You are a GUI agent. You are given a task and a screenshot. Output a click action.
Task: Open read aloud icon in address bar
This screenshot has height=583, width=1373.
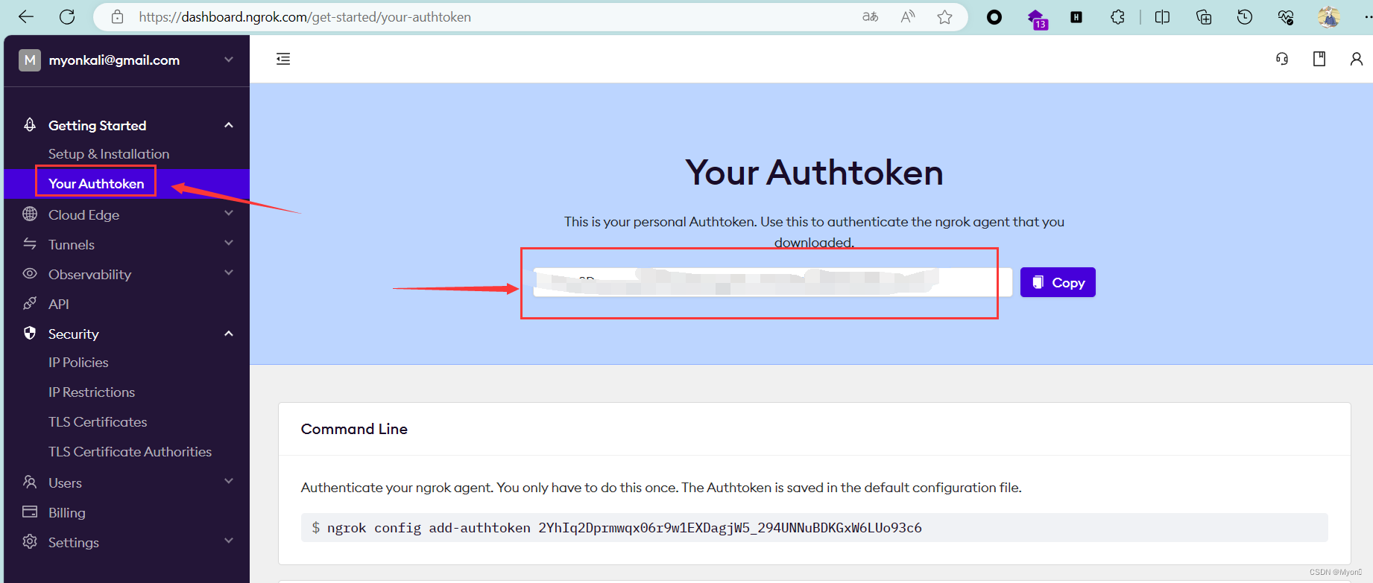907,16
